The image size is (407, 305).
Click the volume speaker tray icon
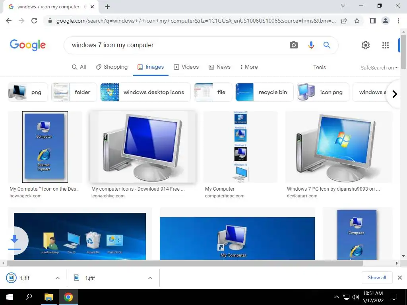[355, 297]
